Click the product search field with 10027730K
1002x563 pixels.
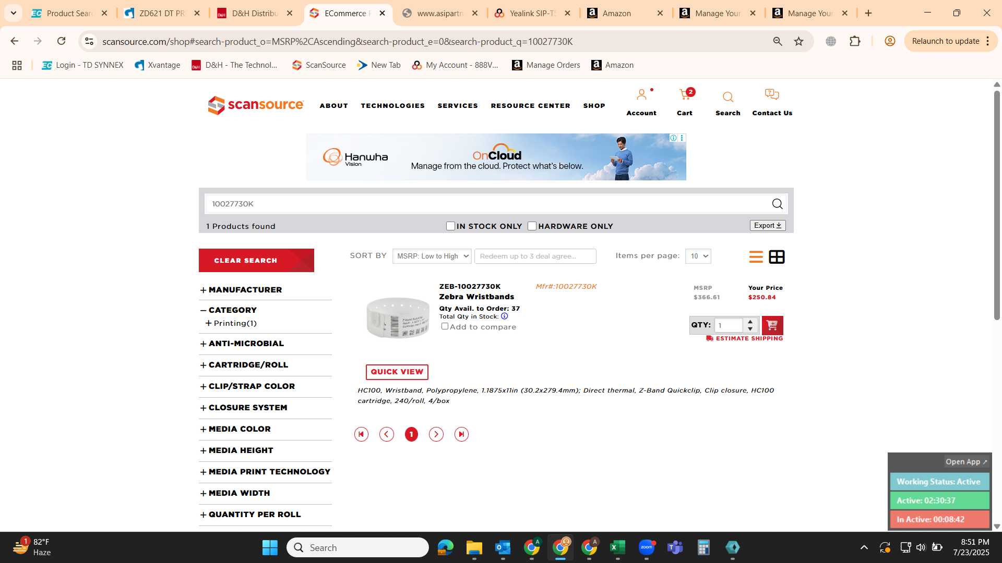[x=488, y=204]
